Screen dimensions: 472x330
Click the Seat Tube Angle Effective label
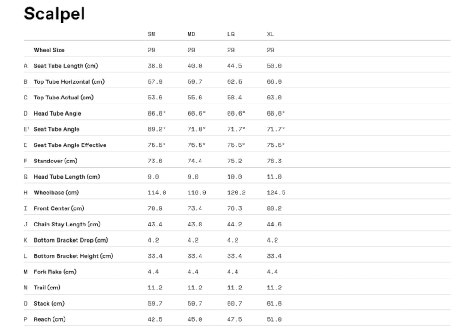coord(70,145)
